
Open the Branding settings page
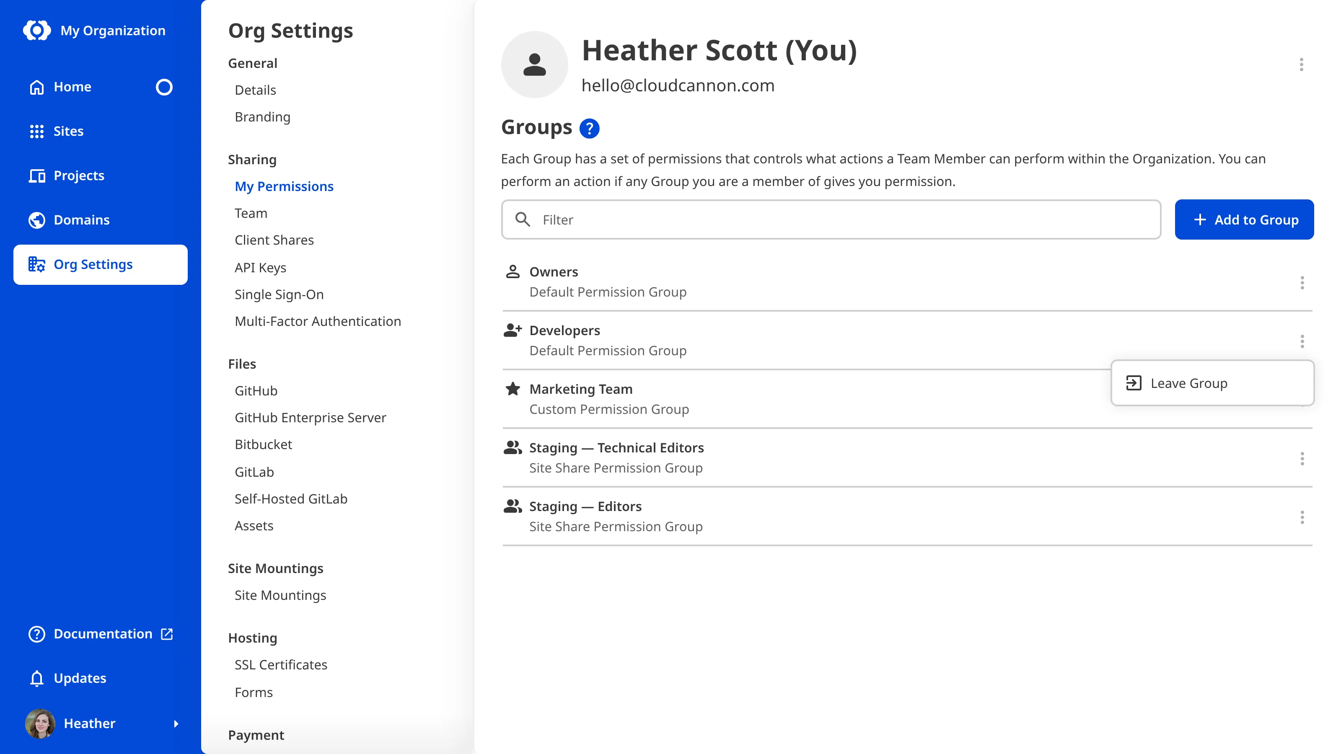point(262,116)
